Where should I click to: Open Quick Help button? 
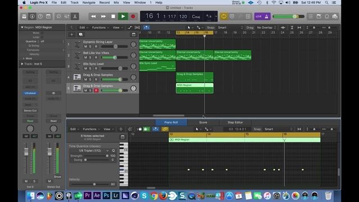[40, 16]
